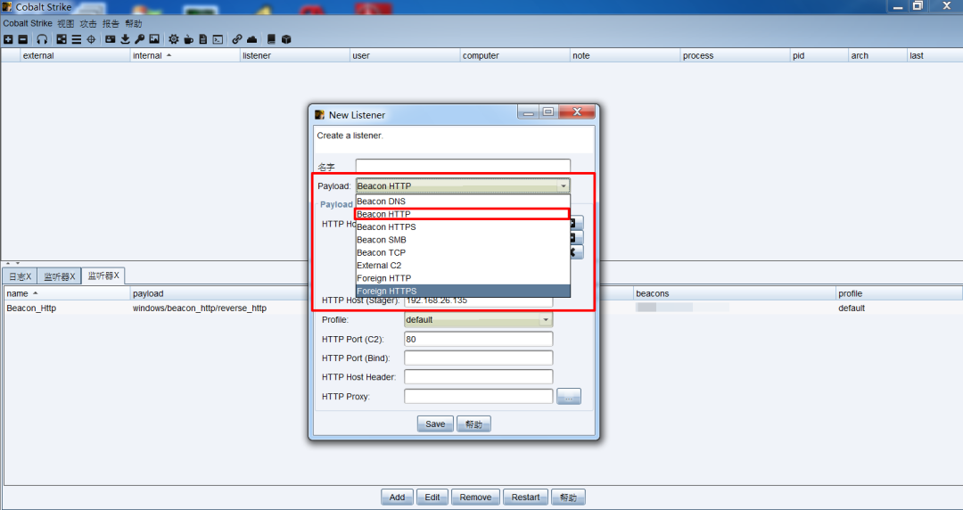963x510 pixels.
Task: Choose Beacon TCP from the payload list
Action: tap(463, 252)
